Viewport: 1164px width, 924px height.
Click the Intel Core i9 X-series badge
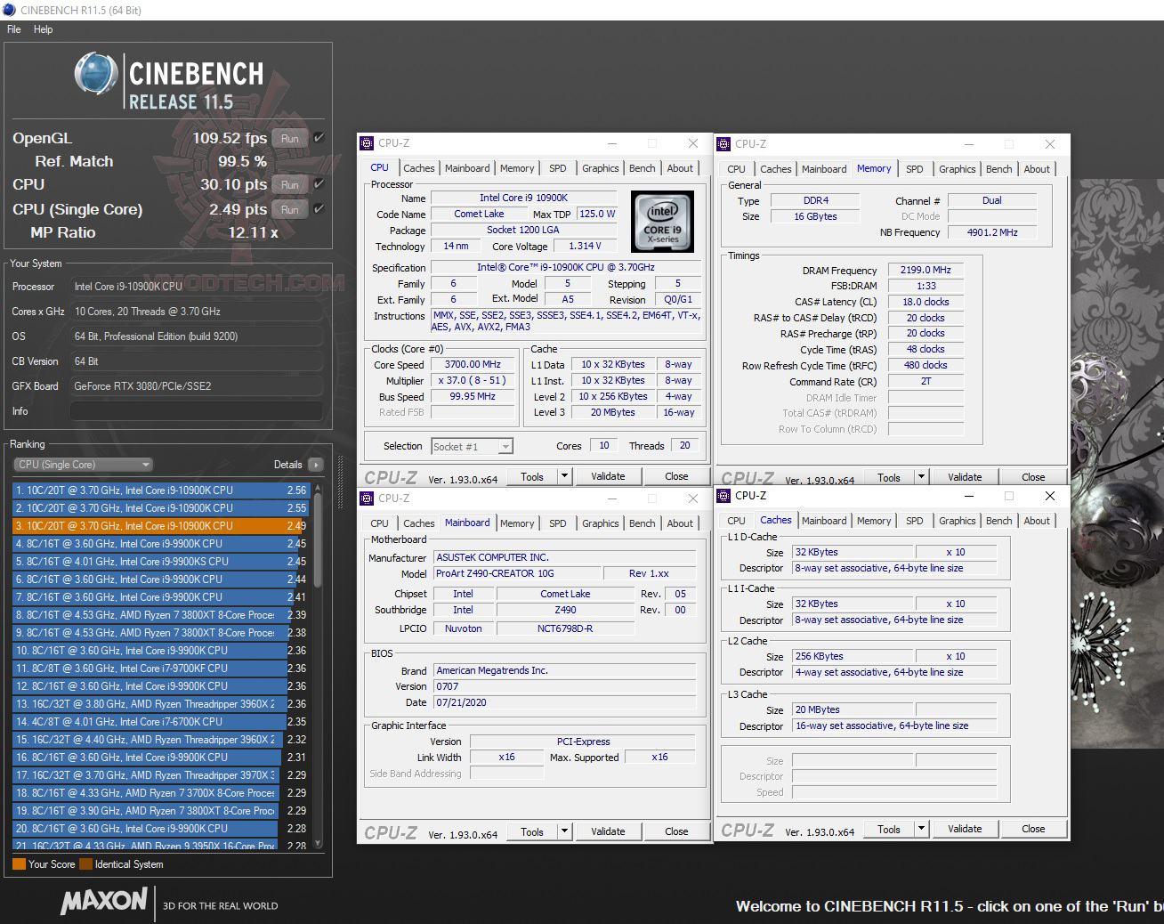(662, 222)
